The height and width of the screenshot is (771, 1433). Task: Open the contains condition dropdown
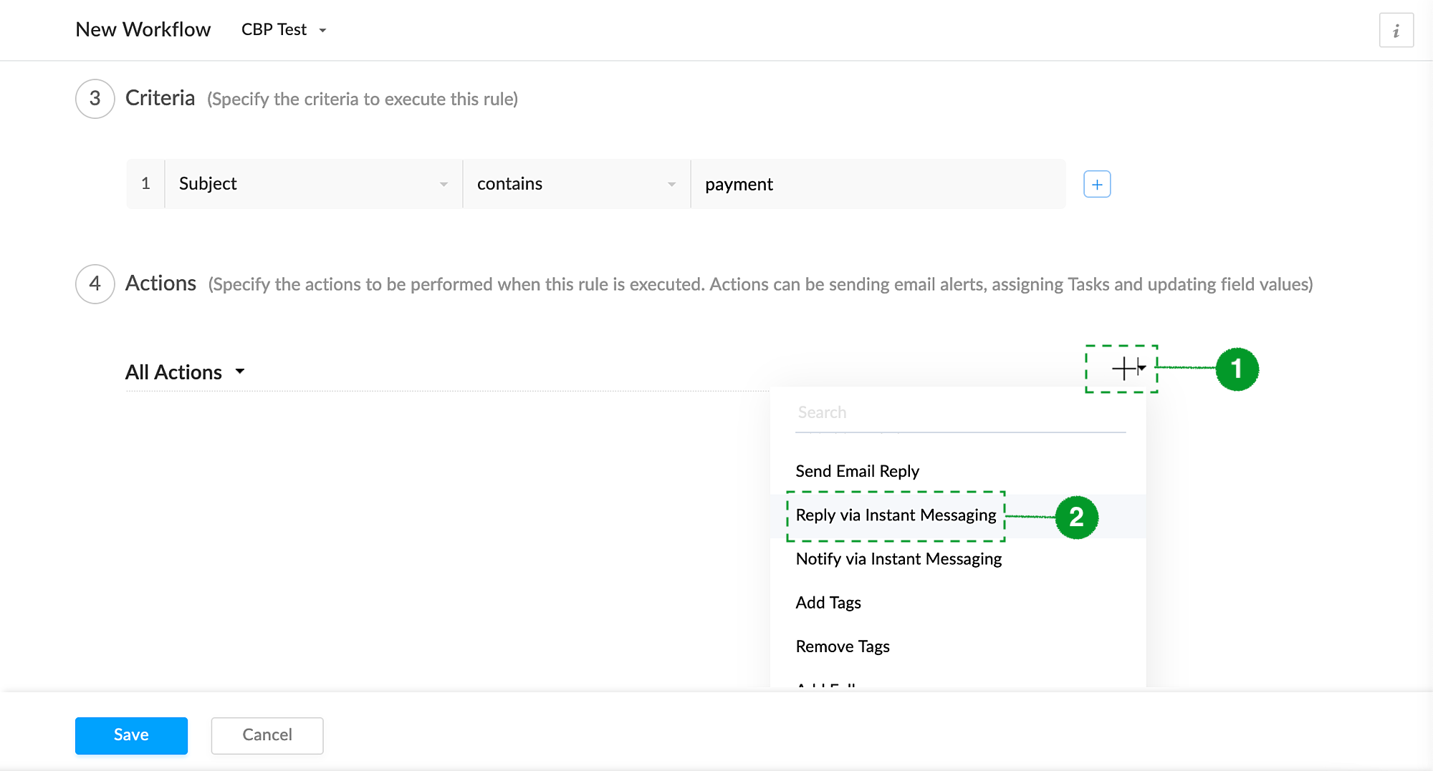coord(576,184)
